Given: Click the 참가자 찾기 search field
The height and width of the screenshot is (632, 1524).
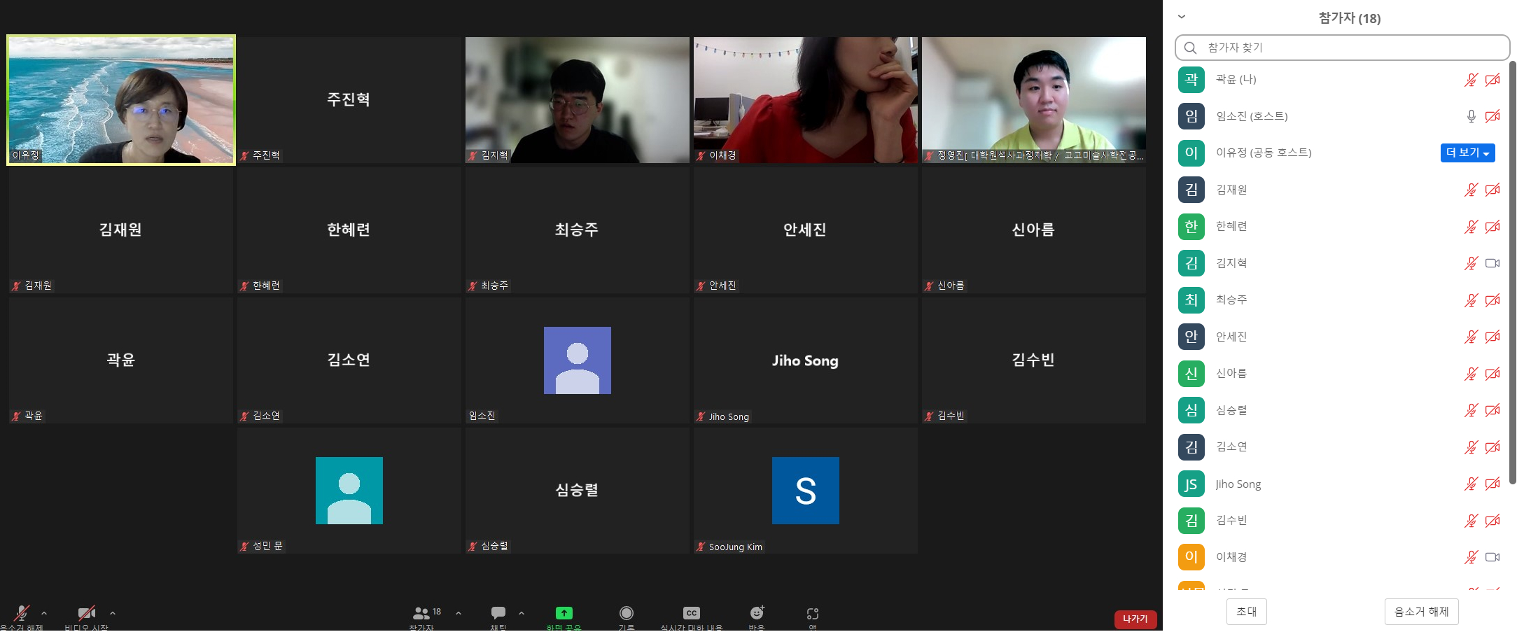Looking at the screenshot, I should click(1342, 48).
